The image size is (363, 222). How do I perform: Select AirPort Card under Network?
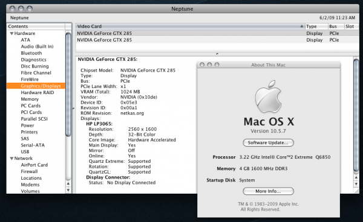click(34, 165)
